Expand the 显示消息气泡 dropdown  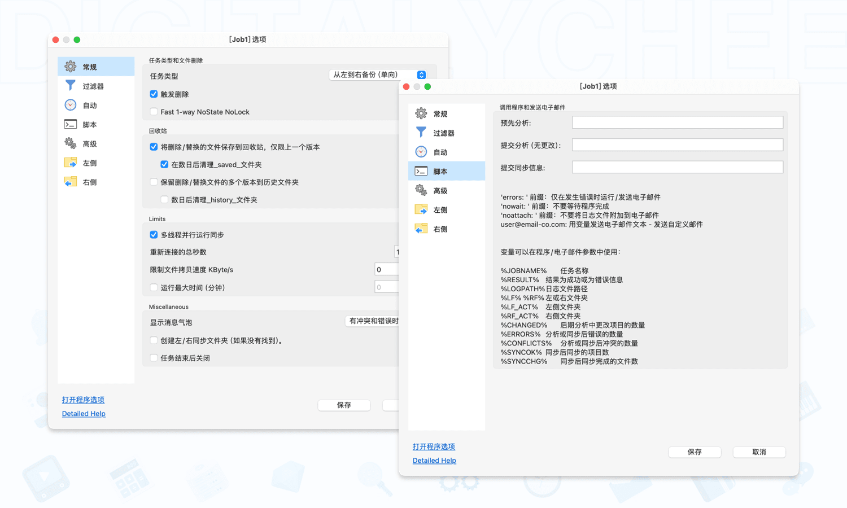(x=373, y=321)
